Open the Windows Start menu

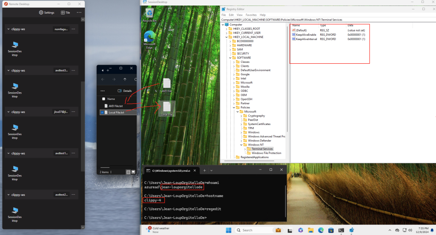click(229, 230)
